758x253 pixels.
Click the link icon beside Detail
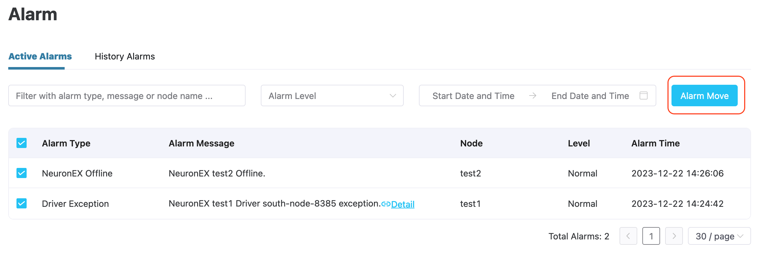(x=386, y=204)
